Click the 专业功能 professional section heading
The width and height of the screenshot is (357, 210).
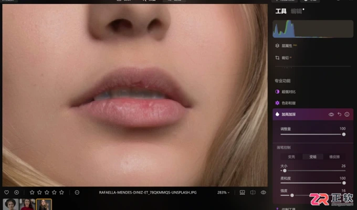pos(282,81)
